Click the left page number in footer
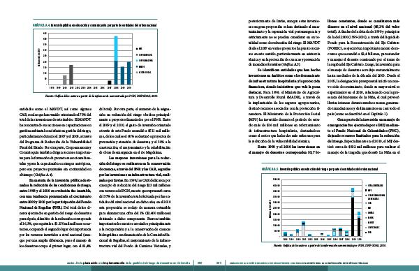419x271 pixels. click(199, 263)
